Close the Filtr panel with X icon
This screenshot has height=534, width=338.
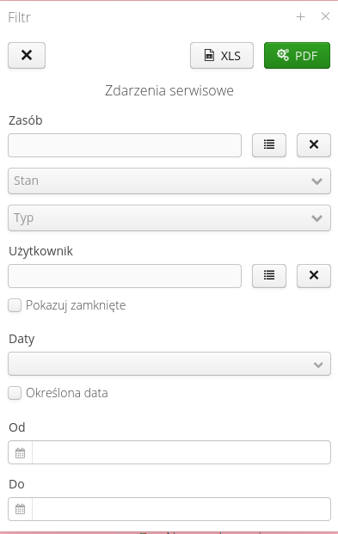tap(325, 16)
